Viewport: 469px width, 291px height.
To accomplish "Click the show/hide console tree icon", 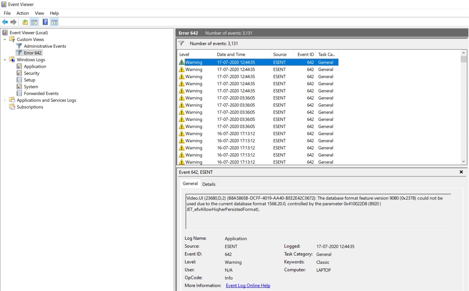I will click(x=34, y=22).
